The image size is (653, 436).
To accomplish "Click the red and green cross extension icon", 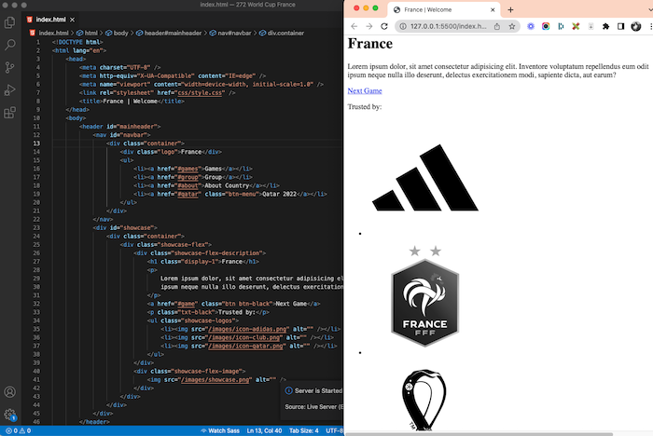I will 576,26.
